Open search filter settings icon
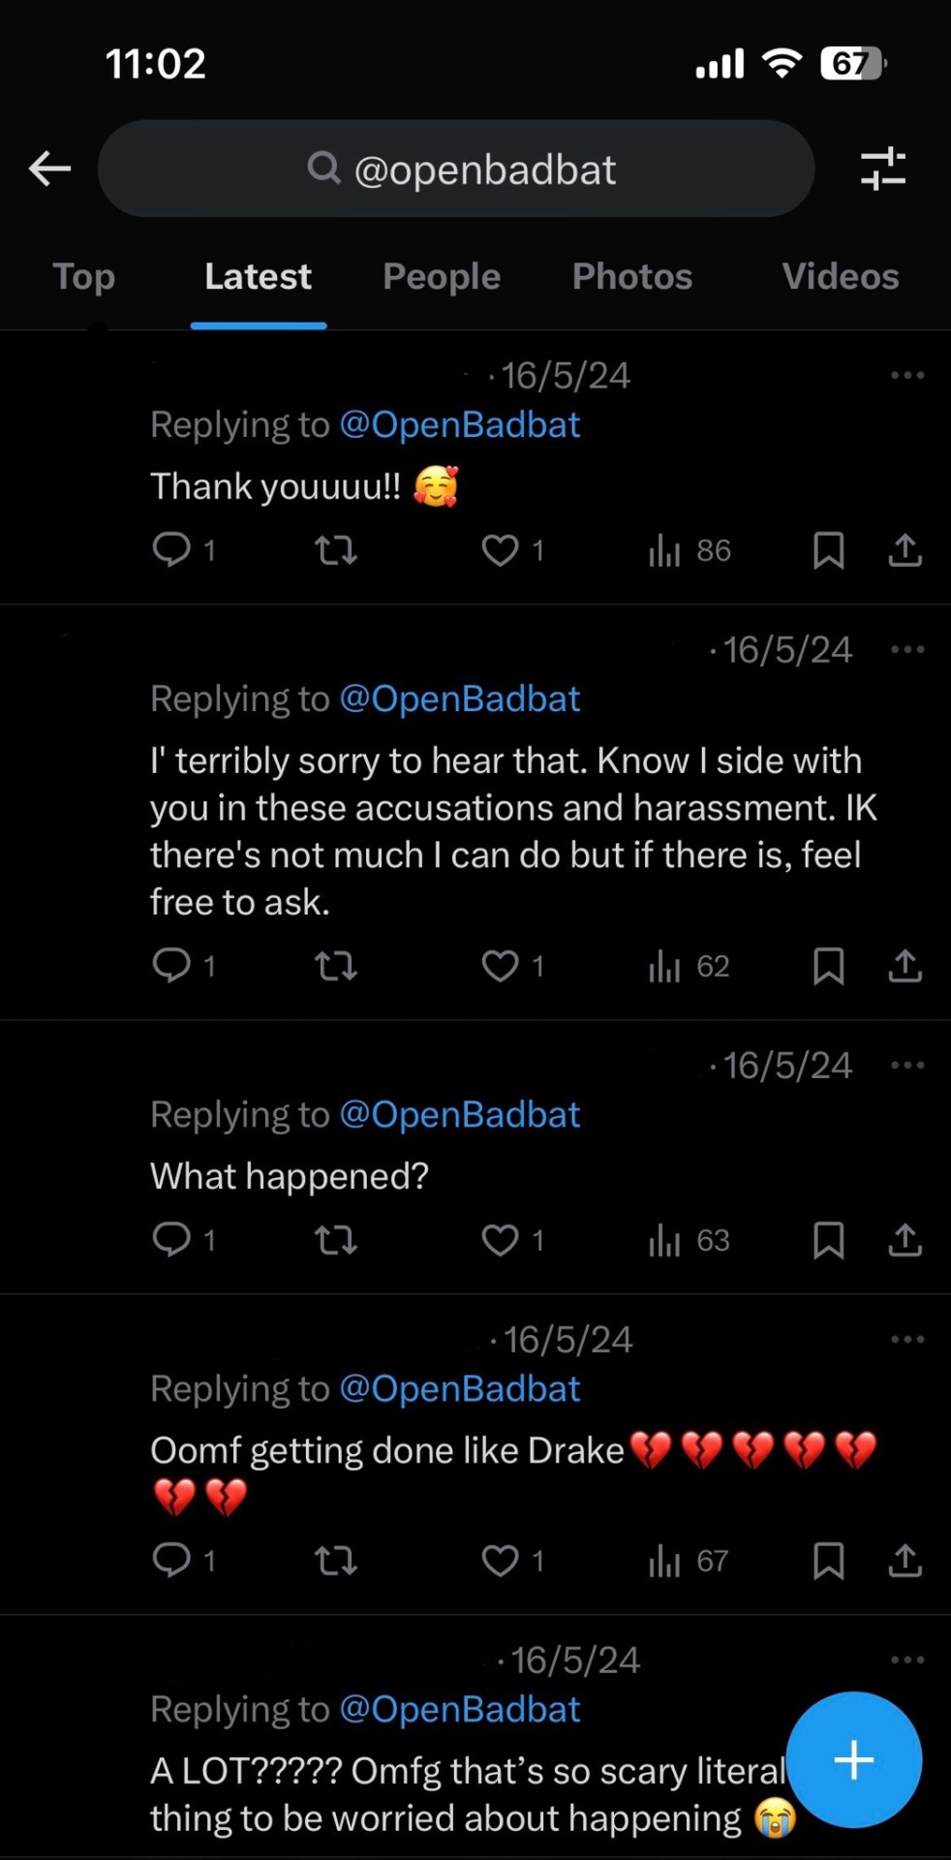 [882, 169]
